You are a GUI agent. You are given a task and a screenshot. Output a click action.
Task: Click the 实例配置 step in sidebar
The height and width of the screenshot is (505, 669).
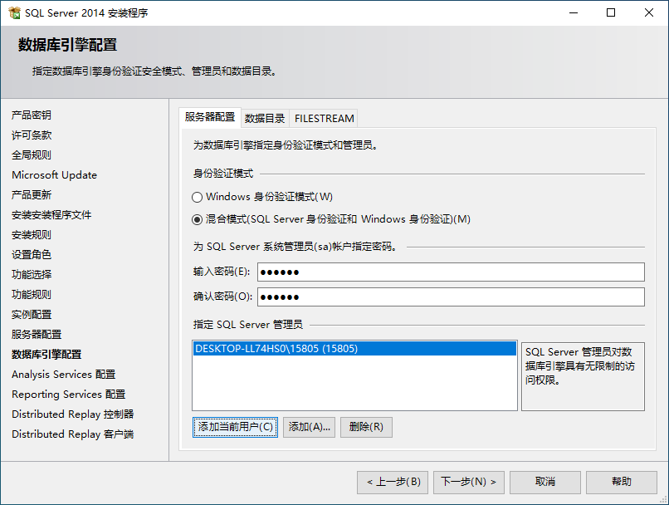(x=32, y=315)
